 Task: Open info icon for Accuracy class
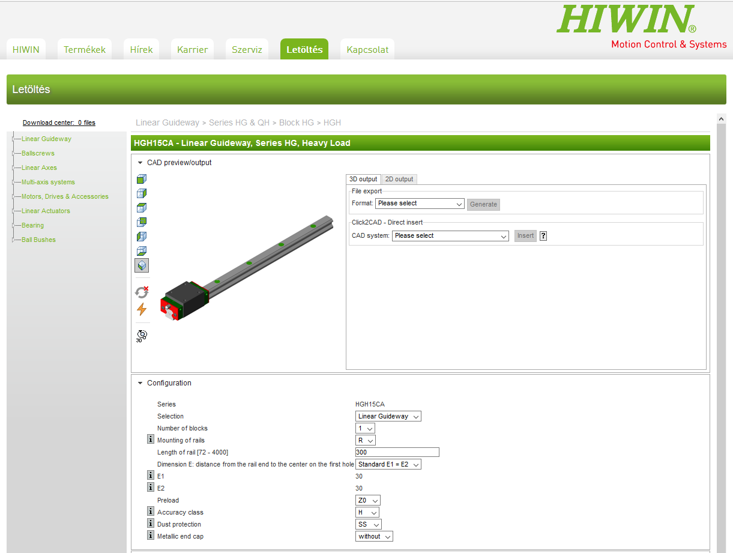151,511
